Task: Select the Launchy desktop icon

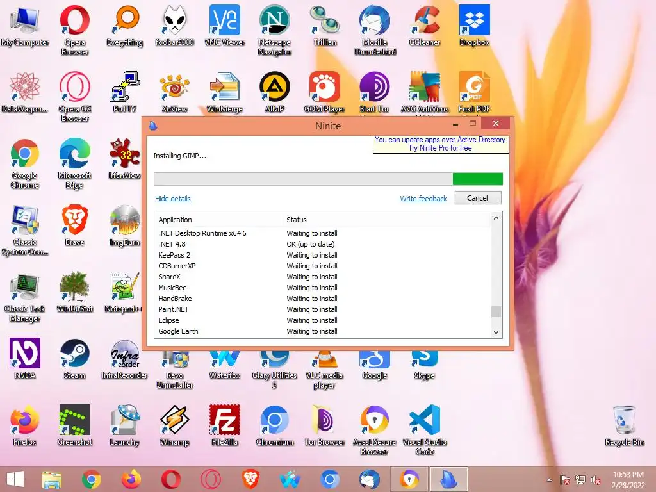Action: [x=124, y=425]
